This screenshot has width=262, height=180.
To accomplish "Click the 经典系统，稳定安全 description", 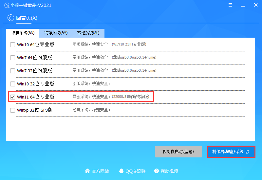I will pos(91,110).
